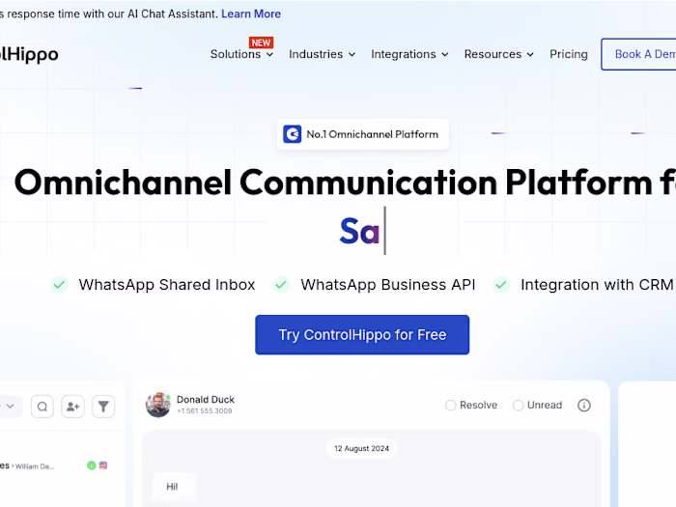Screen dimensions: 676x507
Task: Open the Integrations menu
Action: click(404, 54)
